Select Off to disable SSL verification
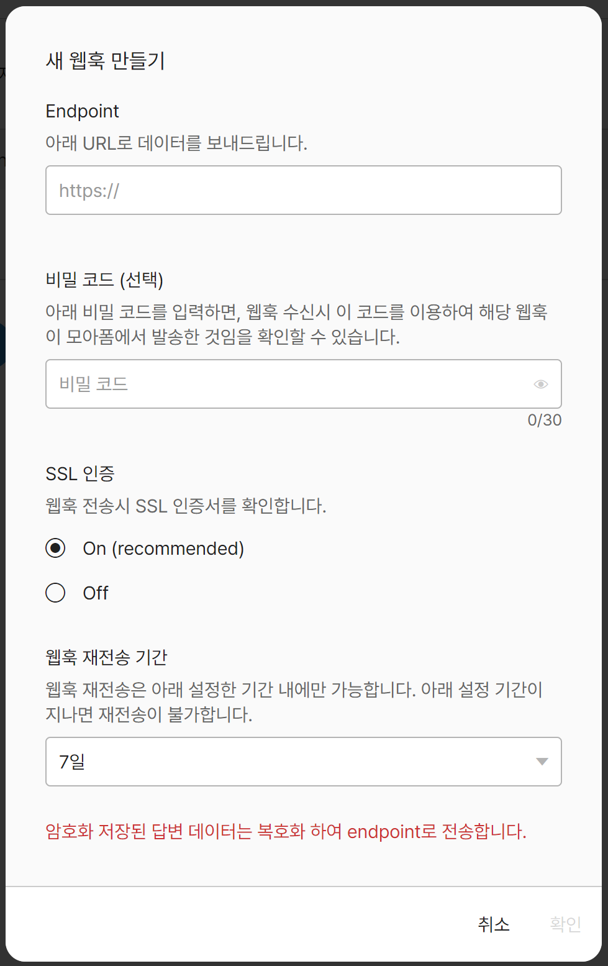 (55, 593)
